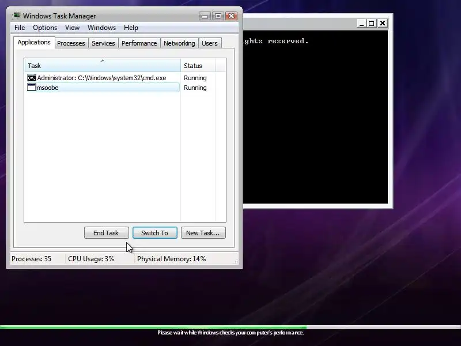This screenshot has width=461, height=346.
Task: Switch to the Users tab
Action: pyautogui.click(x=210, y=43)
